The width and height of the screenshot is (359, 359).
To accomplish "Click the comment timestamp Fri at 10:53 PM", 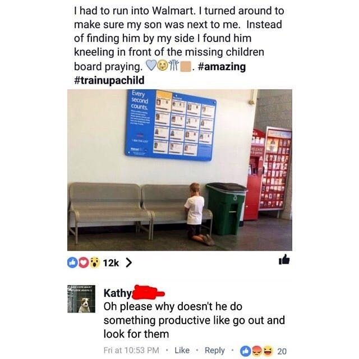I will [x=131, y=350].
